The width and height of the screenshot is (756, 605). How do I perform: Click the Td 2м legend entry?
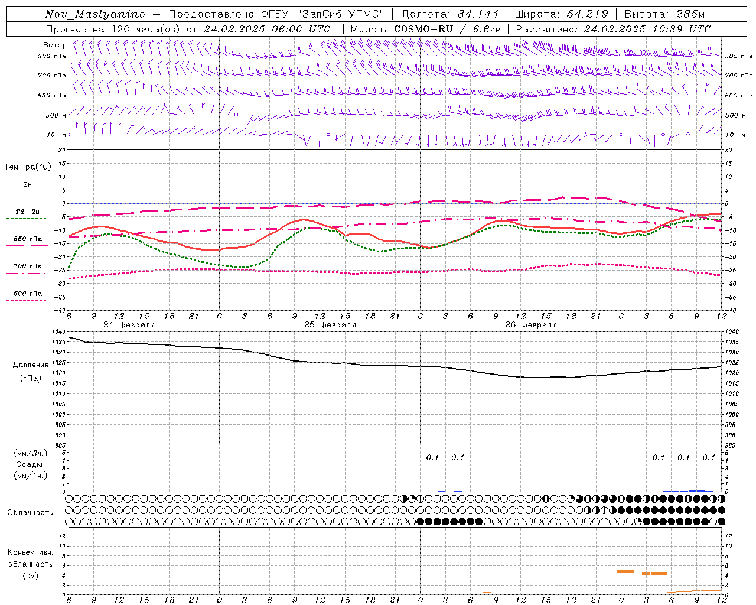point(28,212)
